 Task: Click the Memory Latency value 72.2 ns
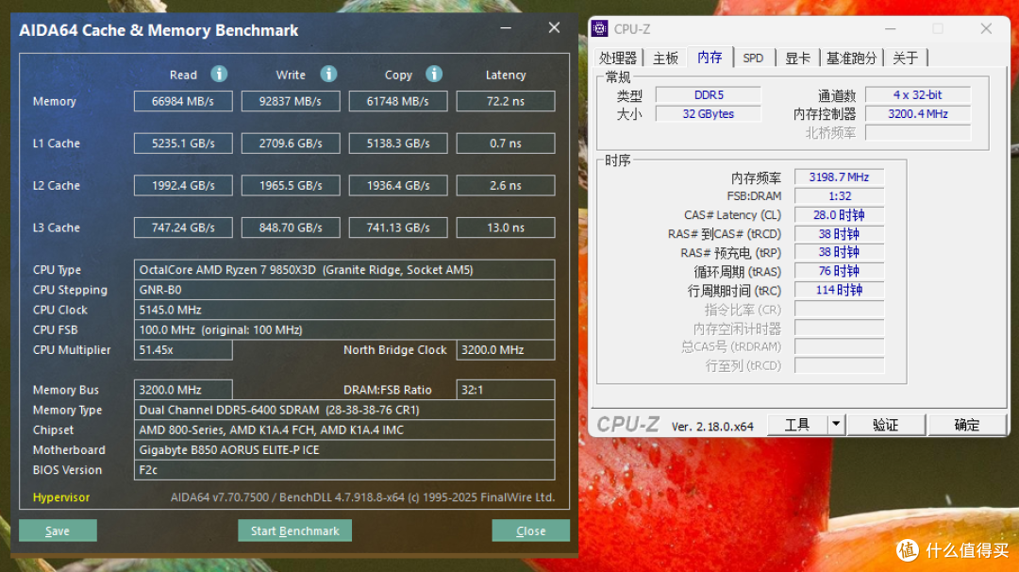pos(506,101)
